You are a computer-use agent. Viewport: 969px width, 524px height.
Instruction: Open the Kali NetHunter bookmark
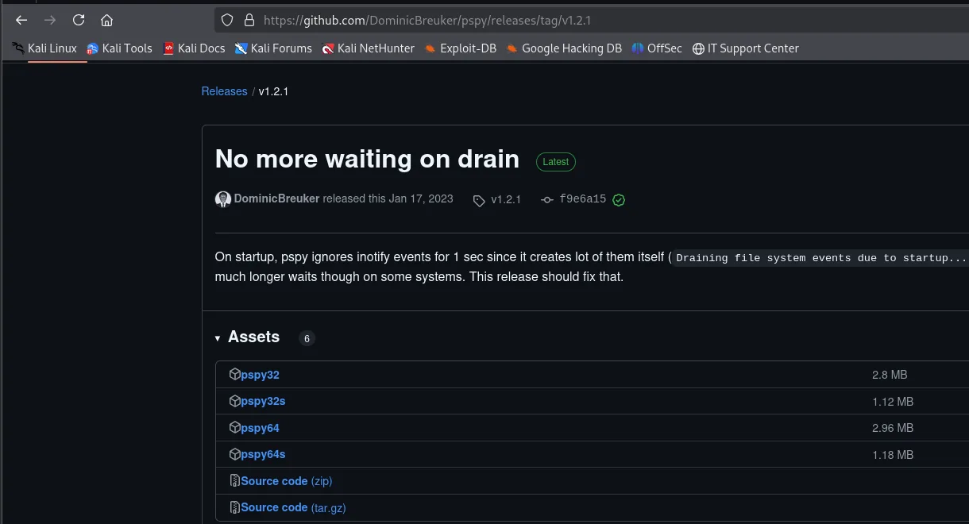point(368,48)
